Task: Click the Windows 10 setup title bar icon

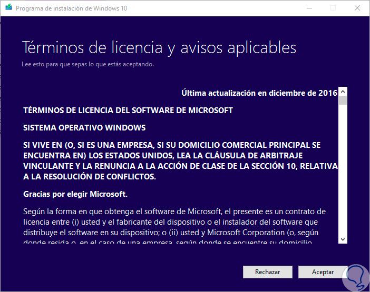Action: pos(9,7)
